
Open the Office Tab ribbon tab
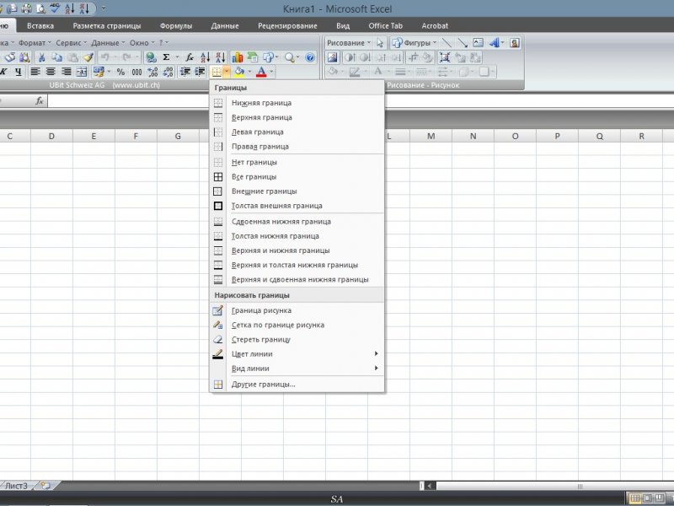point(386,26)
